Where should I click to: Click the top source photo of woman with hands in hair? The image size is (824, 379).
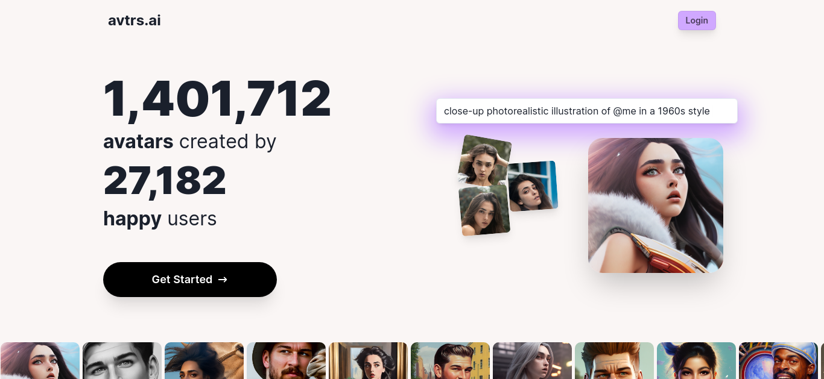[x=484, y=160]
